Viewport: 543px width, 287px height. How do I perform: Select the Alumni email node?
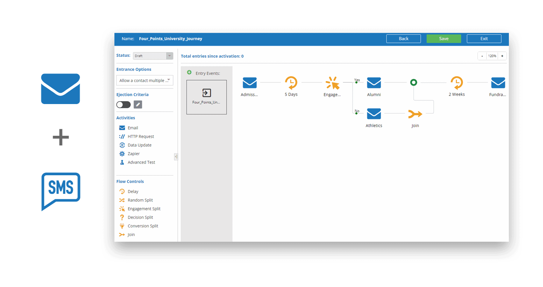click(x=374, y=83)
